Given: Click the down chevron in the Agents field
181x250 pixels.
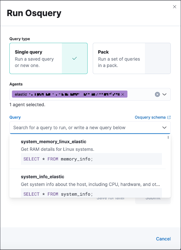Looking at the screenshot, I should (164, 94).
